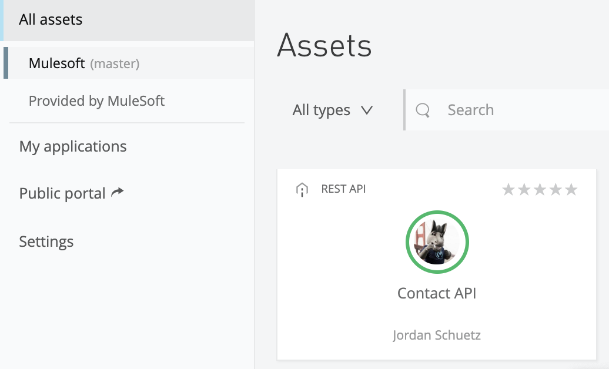Rate Contact API two stars
Image resolution: width=609 pixels, height=369 pixels.
tap(524, 190)
